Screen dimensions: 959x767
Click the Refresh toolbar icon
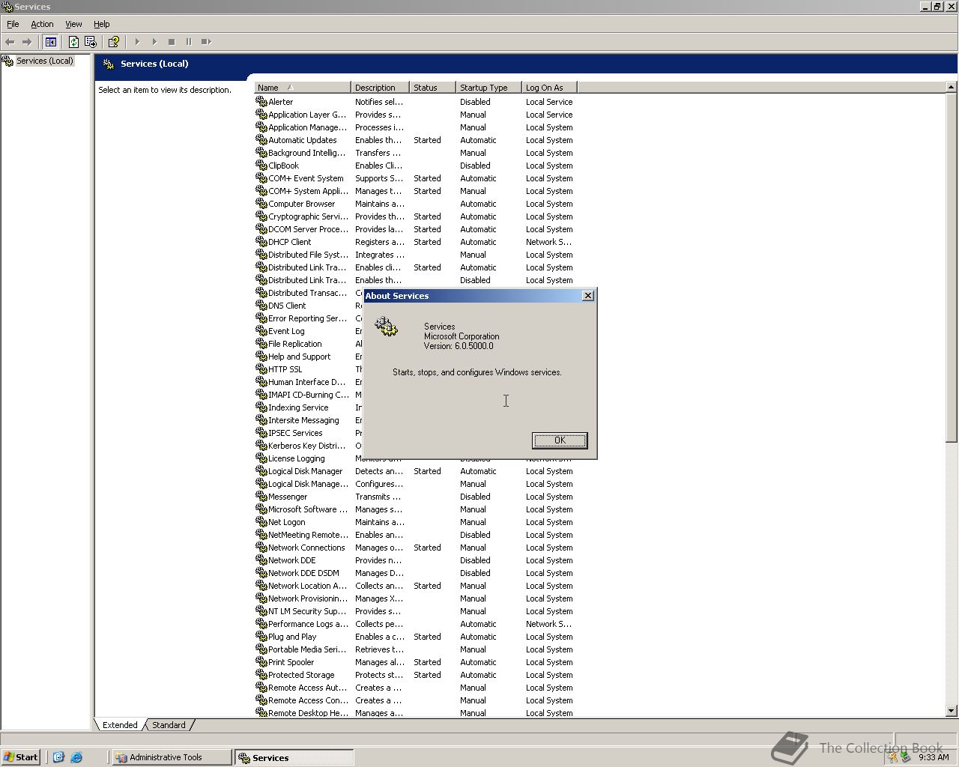[73, 42]
